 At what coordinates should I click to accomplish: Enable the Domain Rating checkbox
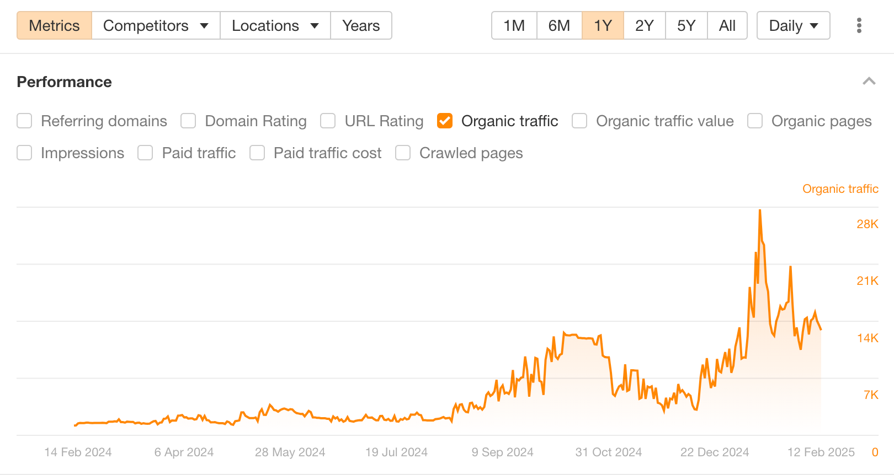pos(188,121)
